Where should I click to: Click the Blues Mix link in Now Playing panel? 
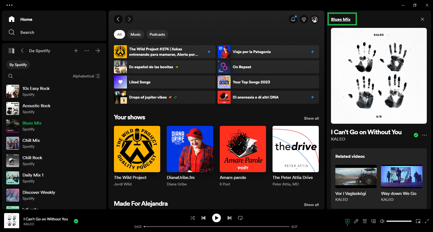click(341, 19)
